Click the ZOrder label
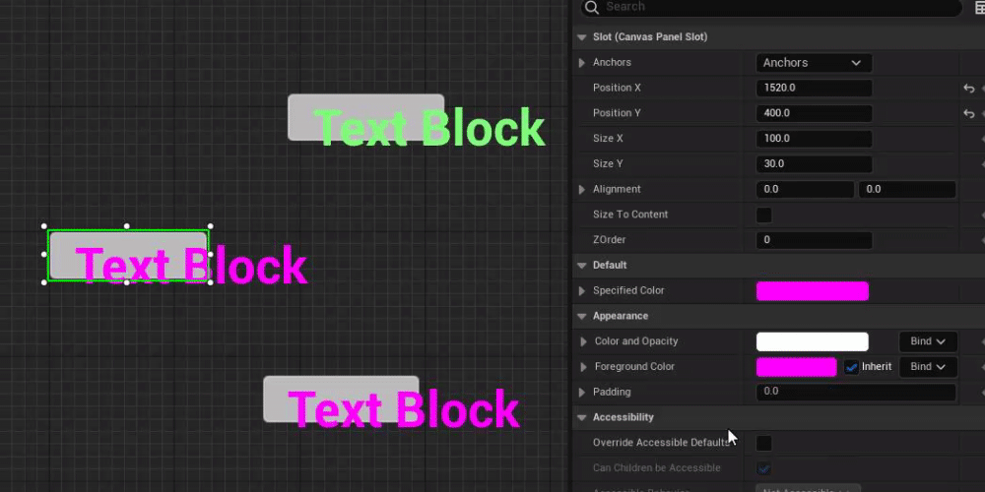The width and height of the screenshot is (985, 492). tap(610, 240)
